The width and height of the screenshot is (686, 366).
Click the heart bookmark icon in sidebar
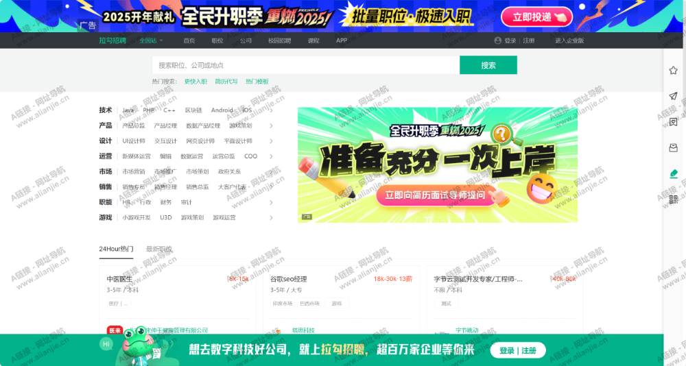(x=674, y=122)
